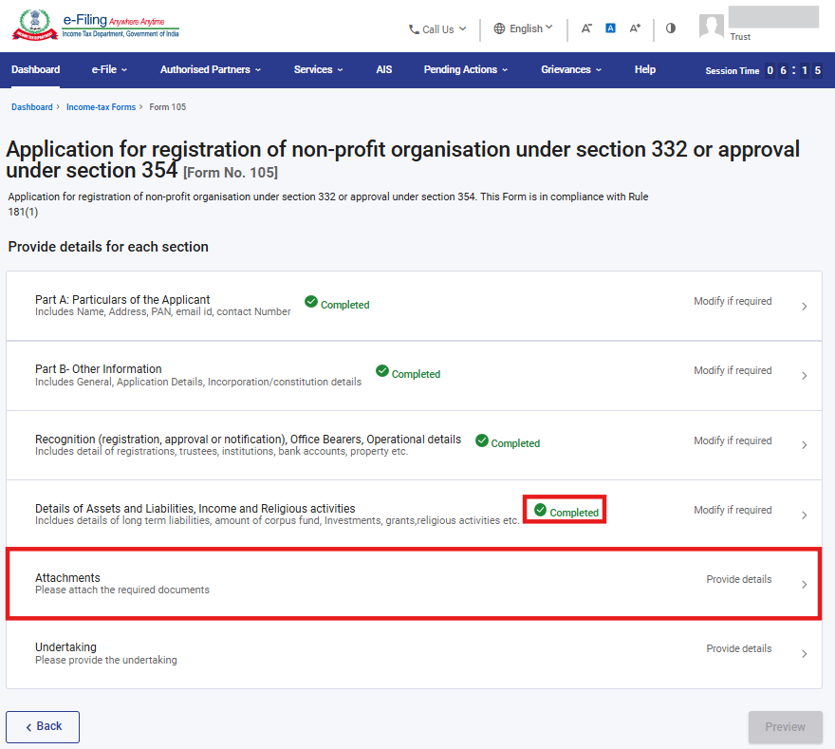Click the Help menu item

pyautogui.click(x=644, y=69)
